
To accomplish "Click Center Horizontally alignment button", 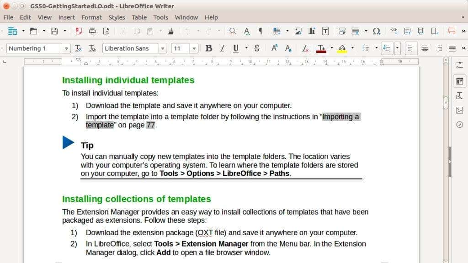I will [425, 48].
